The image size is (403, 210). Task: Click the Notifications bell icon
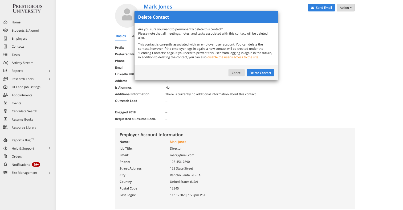point(5,164)
